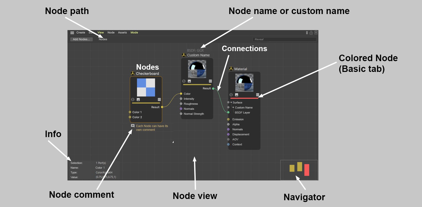This screenshot has width=422, height=207.
Task: Click the Add Nodes... button
Action: 81,39
